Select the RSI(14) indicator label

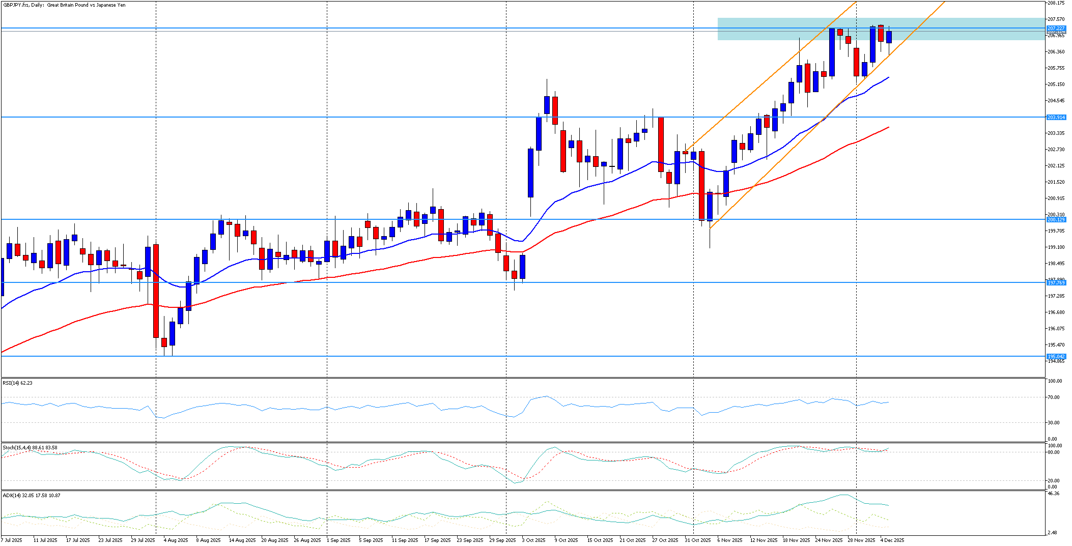point(17,383)
